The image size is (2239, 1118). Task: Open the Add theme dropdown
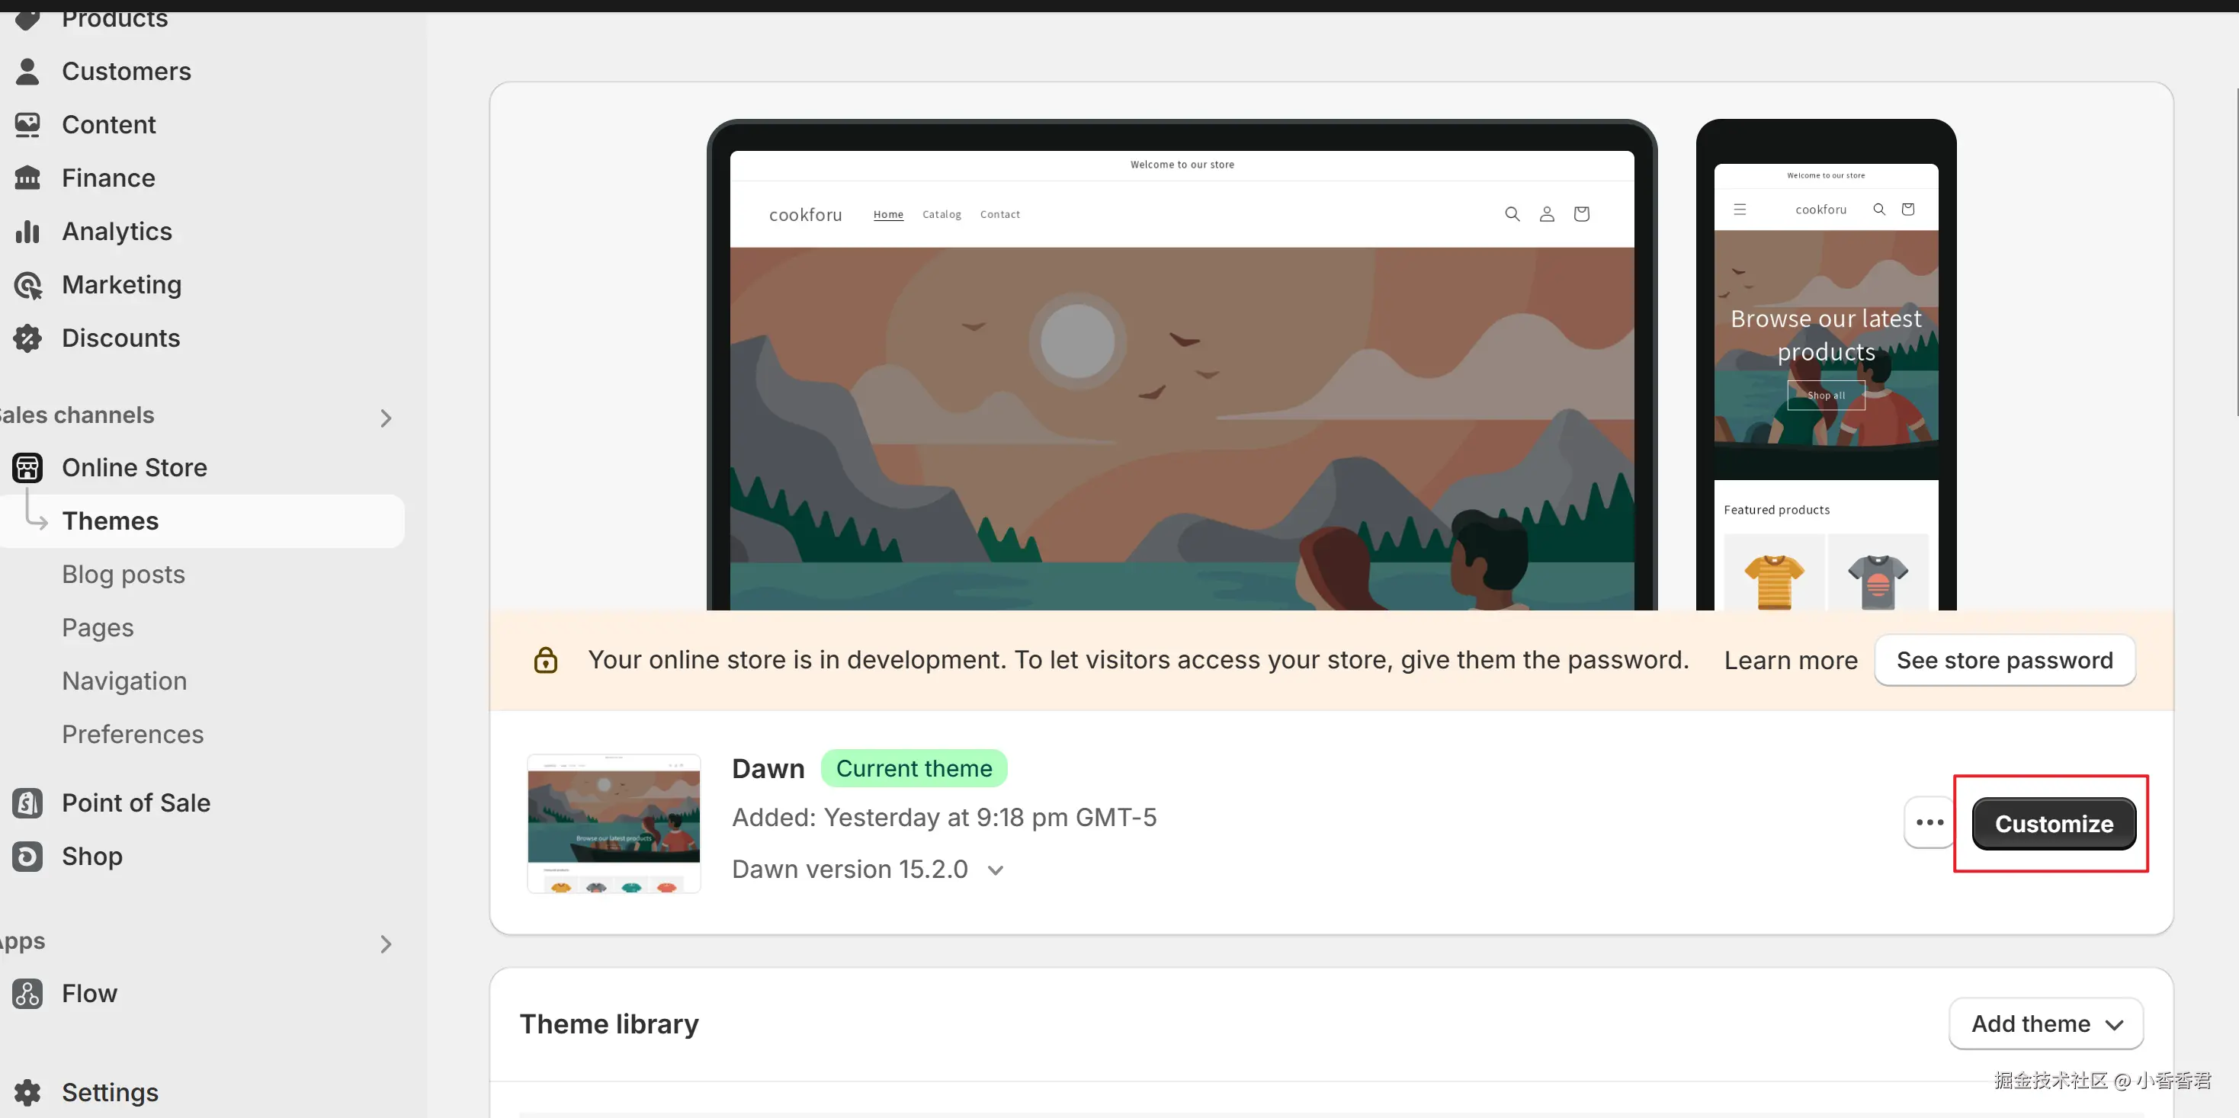click(2046, 1023)
